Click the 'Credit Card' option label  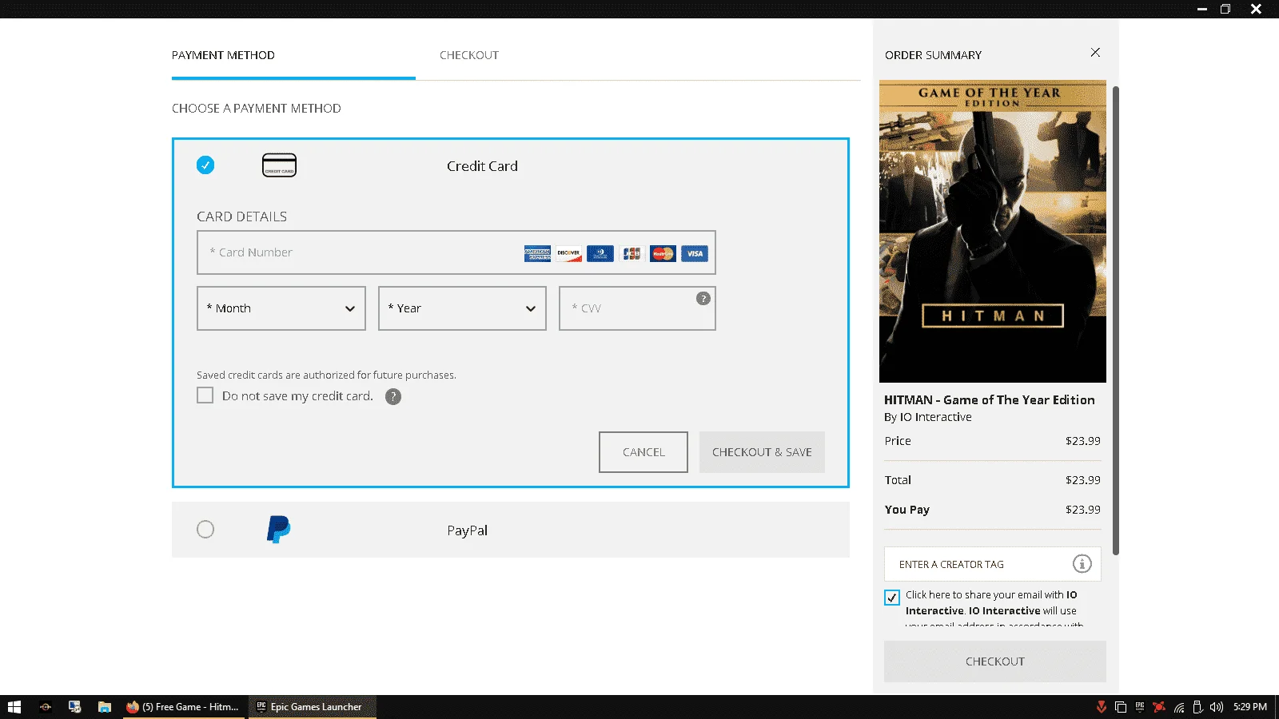coord(482,166)
